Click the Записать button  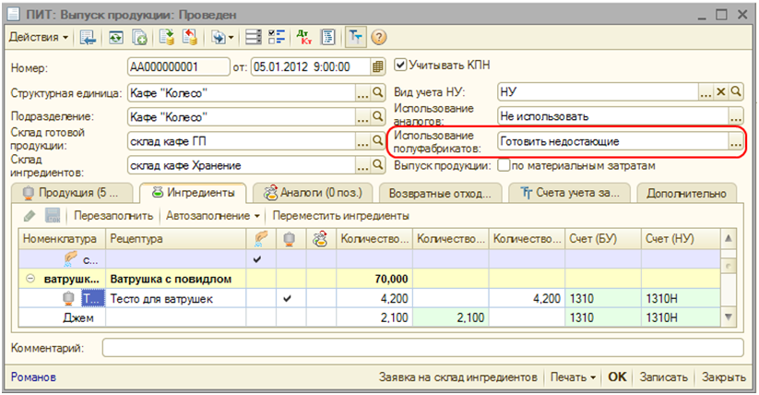point(663,377)
